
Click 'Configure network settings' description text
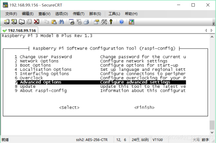[134, 61]
